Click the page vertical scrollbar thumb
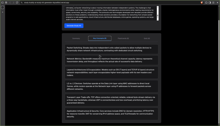 click(219, 71)
